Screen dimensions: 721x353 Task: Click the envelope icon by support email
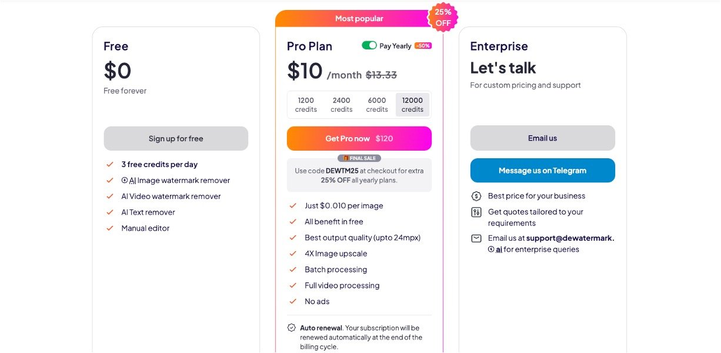(x=476, y=238)
